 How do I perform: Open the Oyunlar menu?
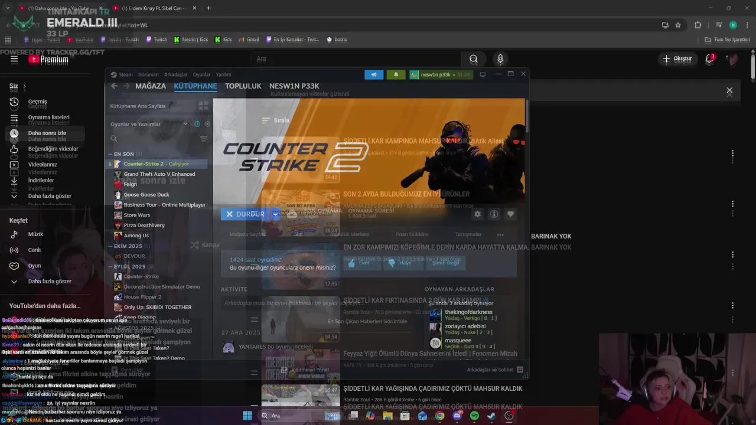202,74
